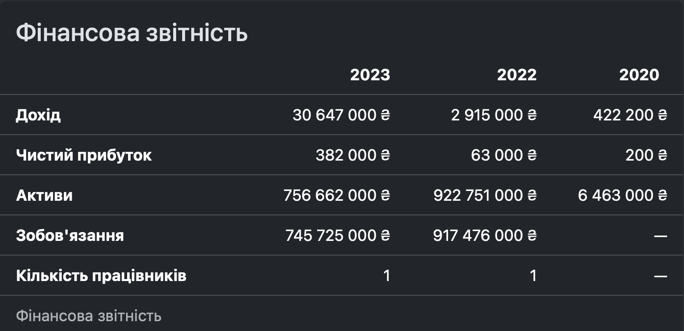Click the "Фінансова звітність" section heading
This screenshot has width=684, height=331.
point(132,33)
